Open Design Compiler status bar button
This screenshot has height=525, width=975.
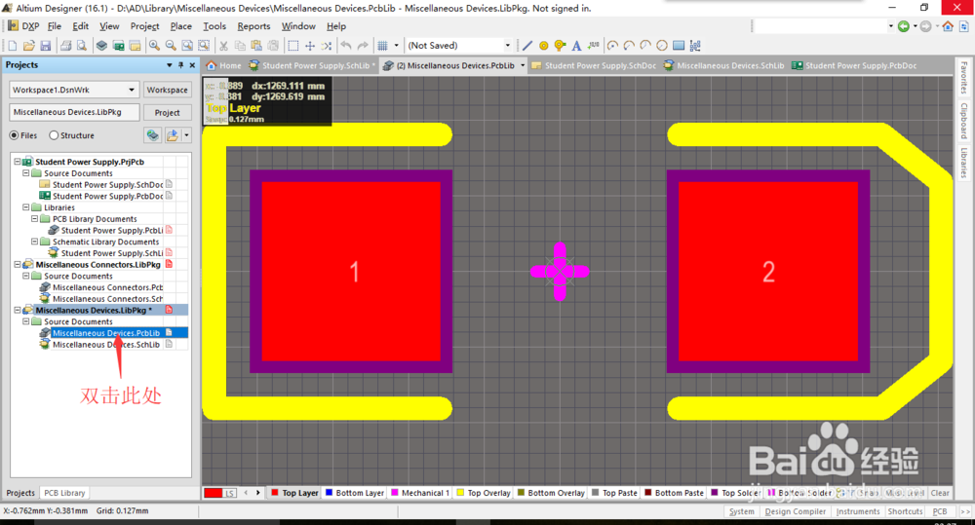(796, 511)
